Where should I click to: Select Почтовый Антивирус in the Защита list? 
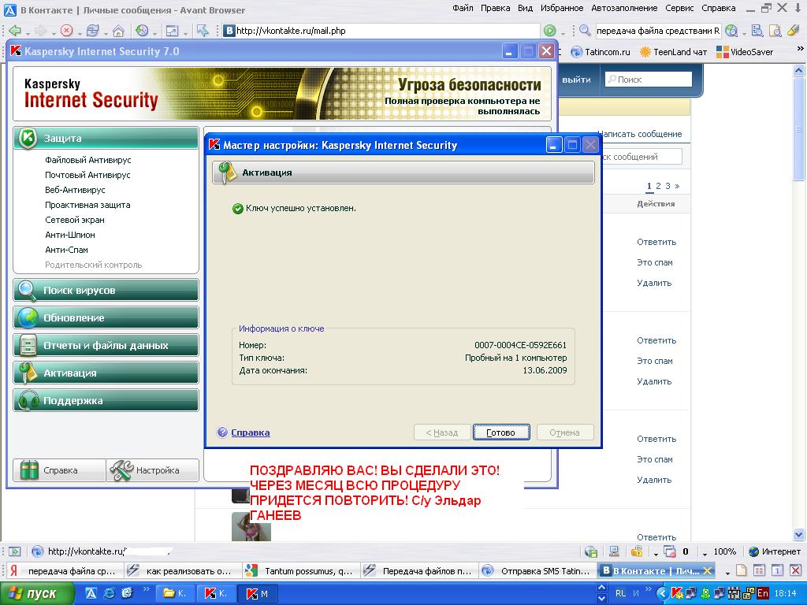click(x=87, y=175)
